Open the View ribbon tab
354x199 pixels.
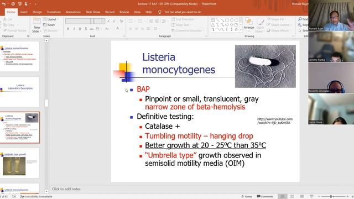click(x=137, y=12)
